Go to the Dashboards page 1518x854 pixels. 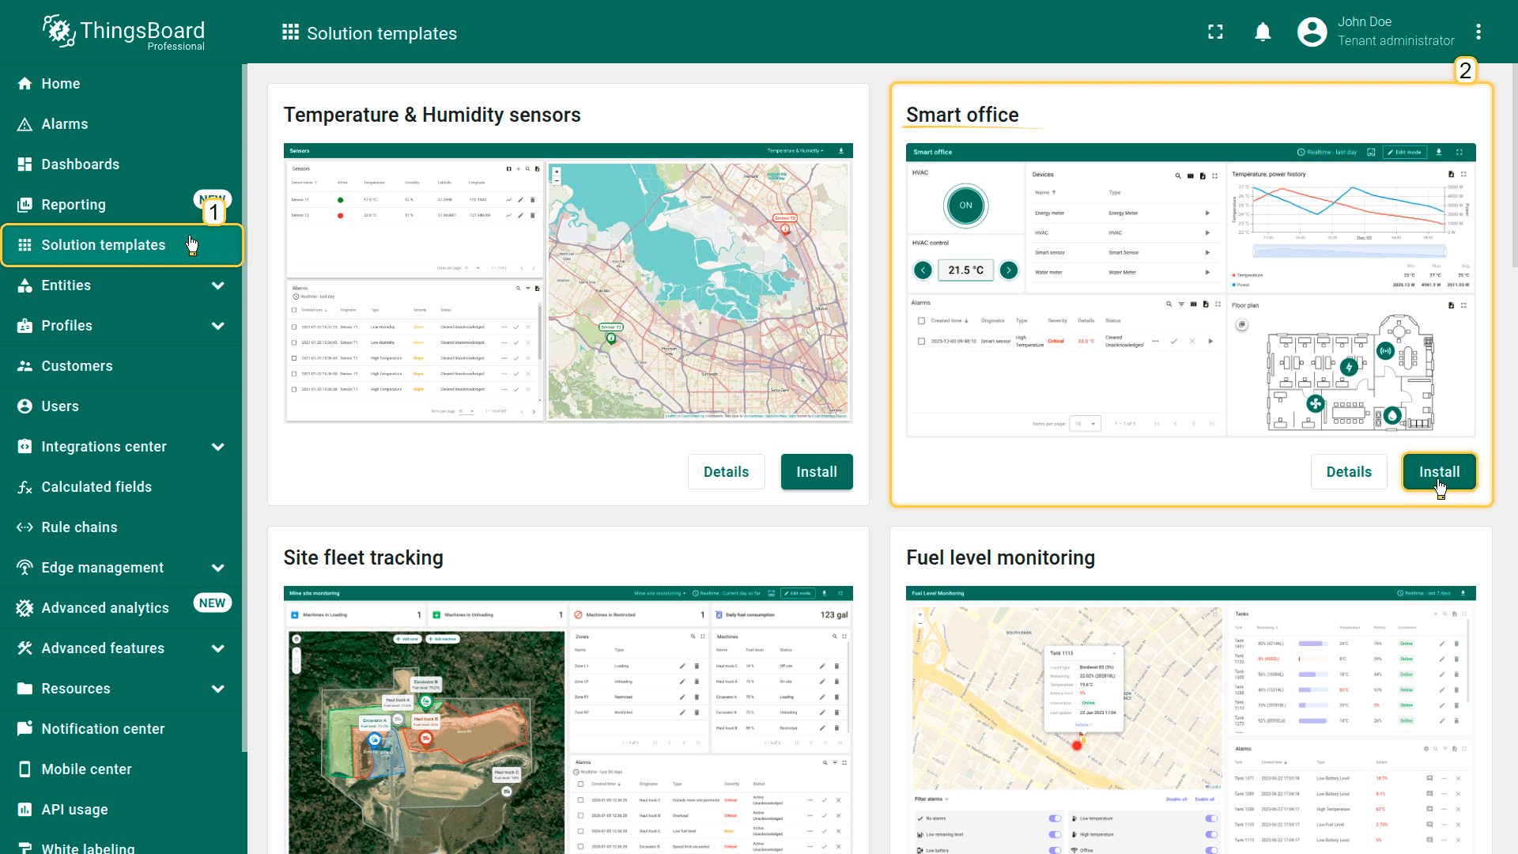pyautogui.click(x=80, y=164)
